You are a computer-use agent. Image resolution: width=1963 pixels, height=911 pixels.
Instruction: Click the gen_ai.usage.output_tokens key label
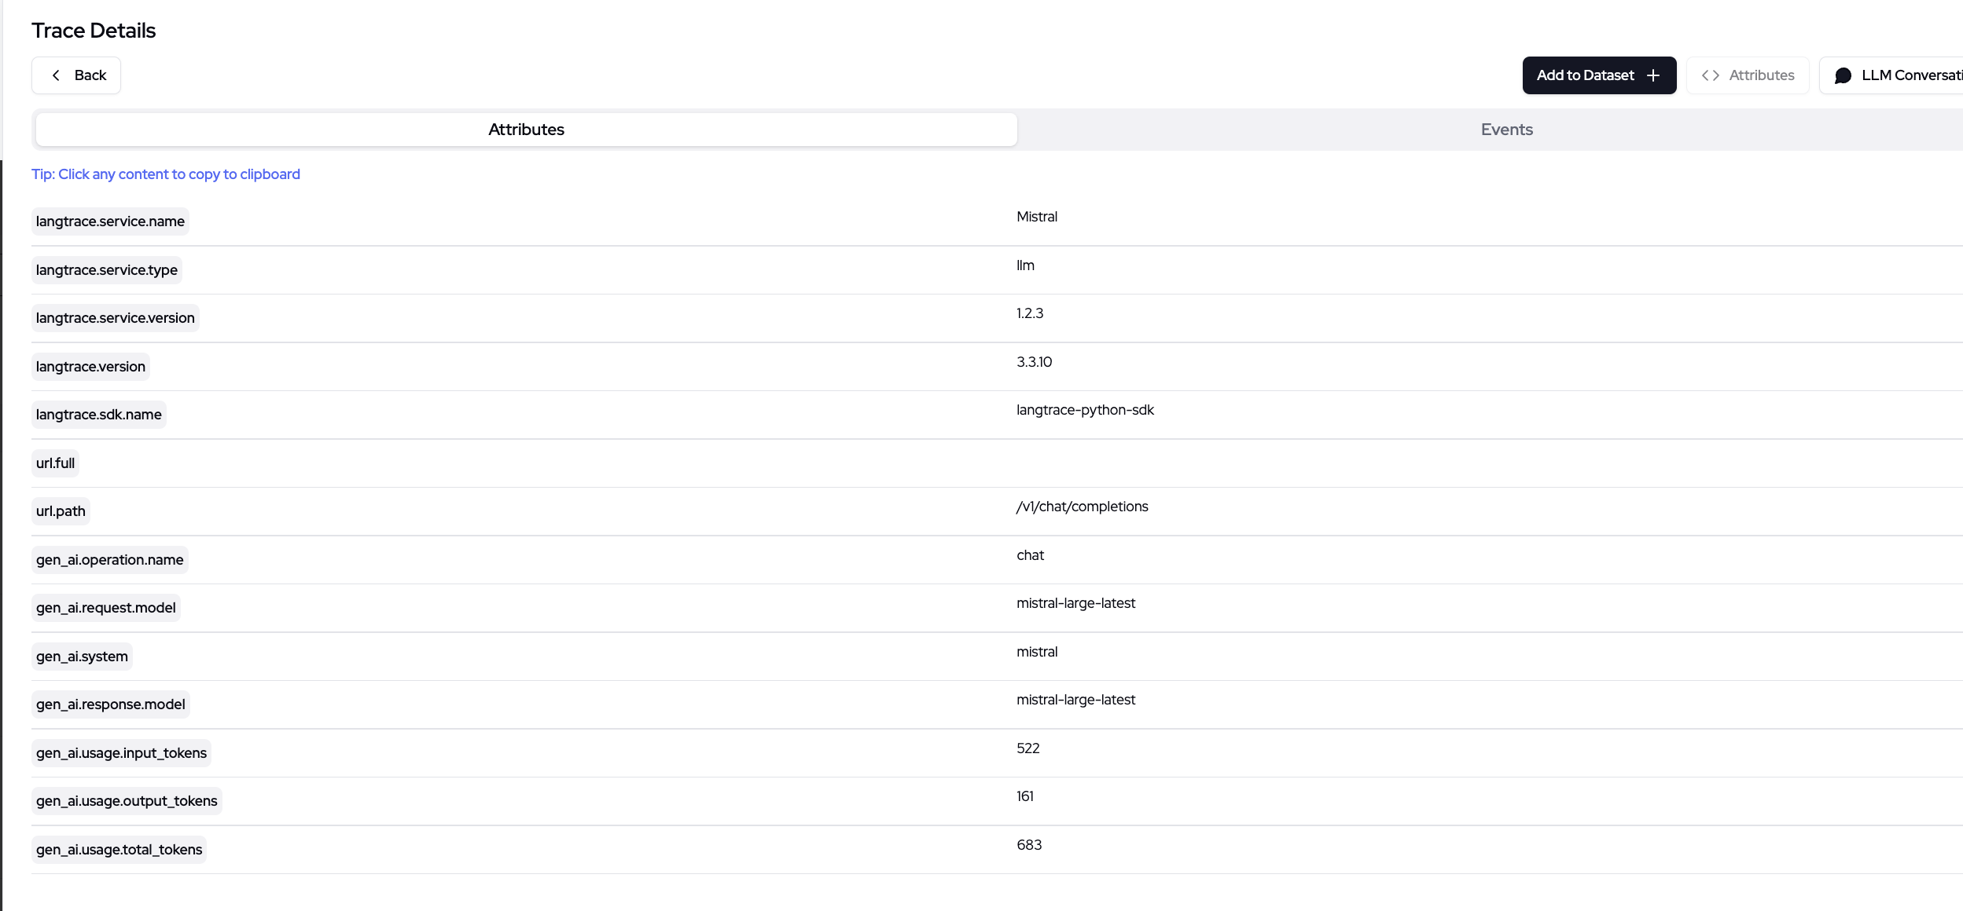coord(127,801)
